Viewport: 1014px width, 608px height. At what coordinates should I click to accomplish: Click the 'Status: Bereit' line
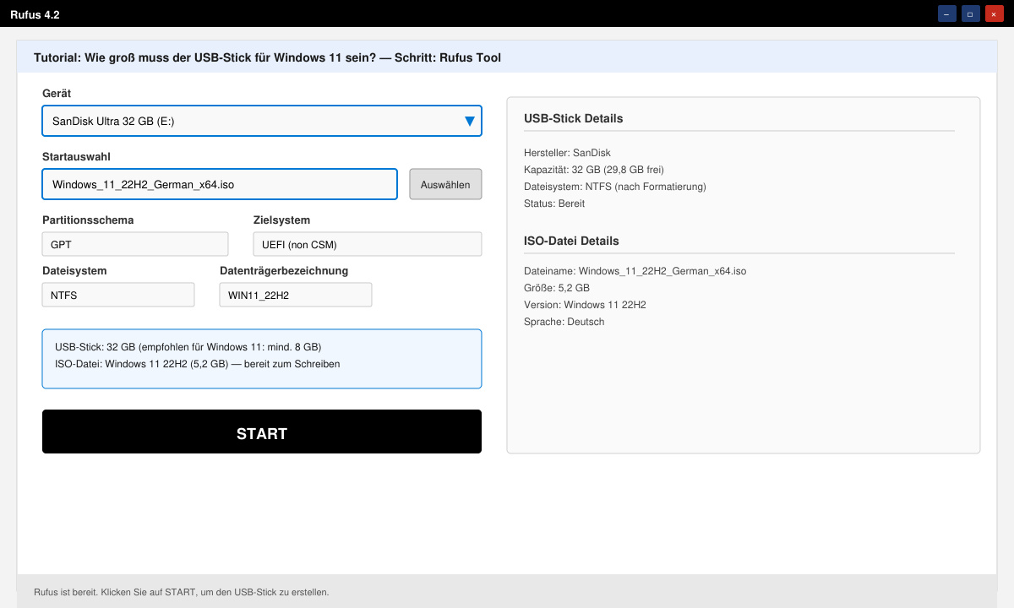coord(554,204)
